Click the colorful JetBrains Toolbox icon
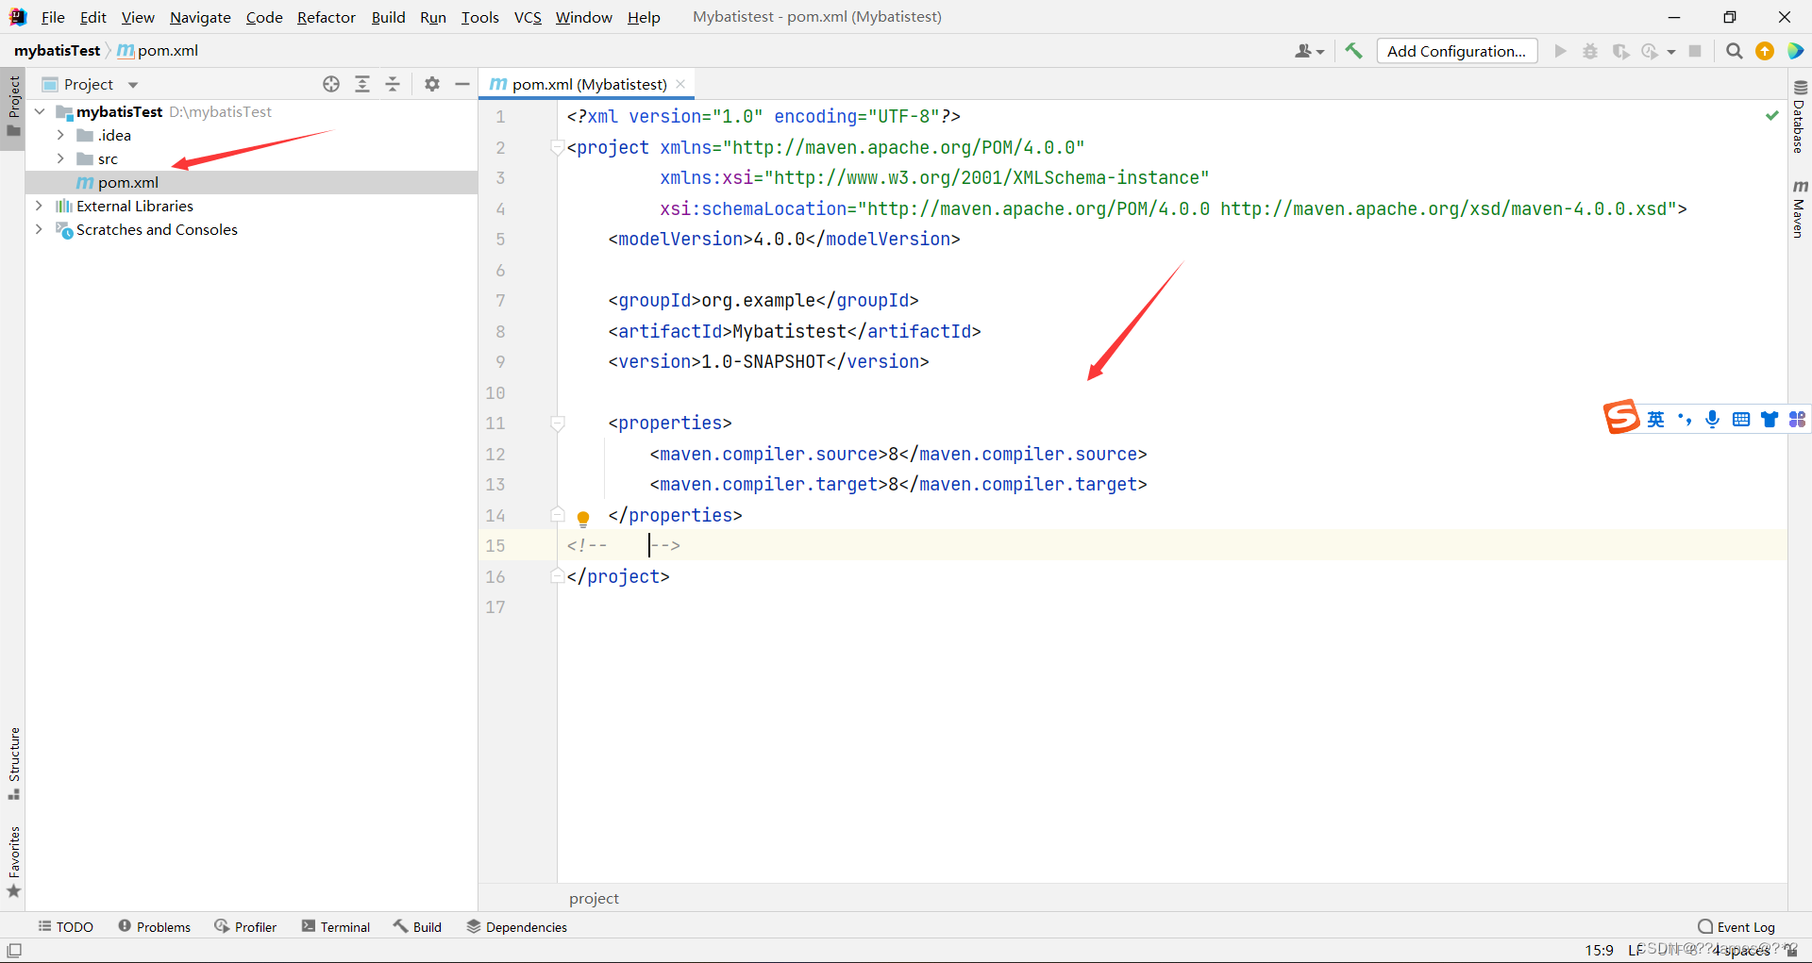The height and width of the screenshot is (963, 1812). click(x=1795, y=51)
